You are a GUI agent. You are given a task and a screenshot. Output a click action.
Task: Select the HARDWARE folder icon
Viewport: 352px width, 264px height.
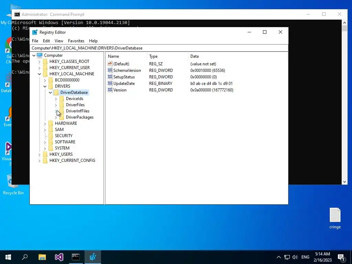(51, 123)
